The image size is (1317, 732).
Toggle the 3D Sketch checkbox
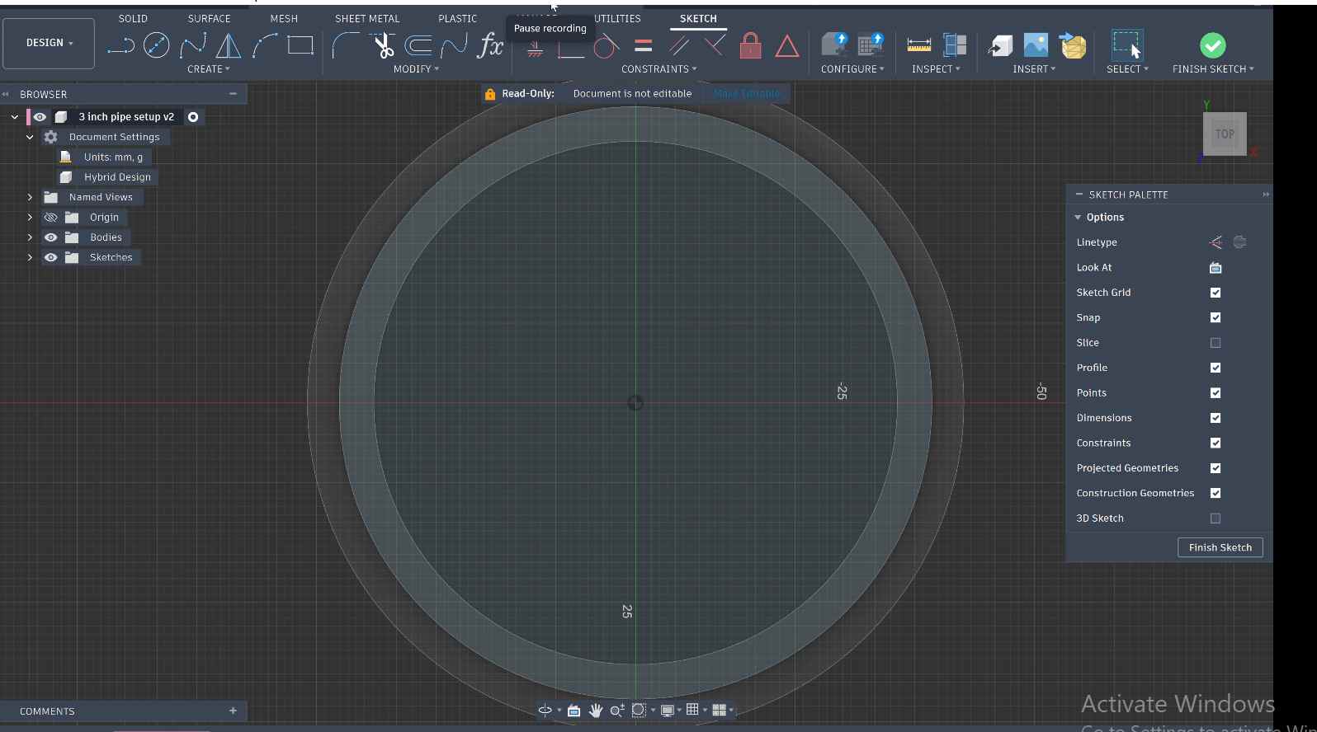tap(1215, 518)
